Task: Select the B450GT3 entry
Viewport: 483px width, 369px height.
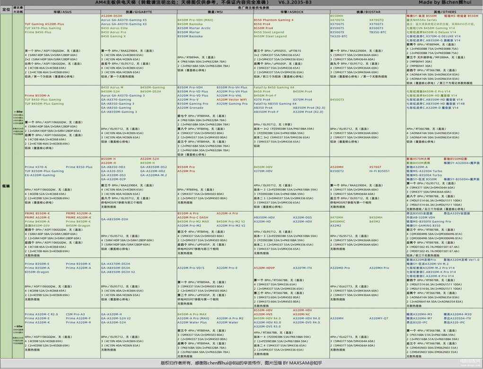Action: pyautogui.click(x=337, y=100)
